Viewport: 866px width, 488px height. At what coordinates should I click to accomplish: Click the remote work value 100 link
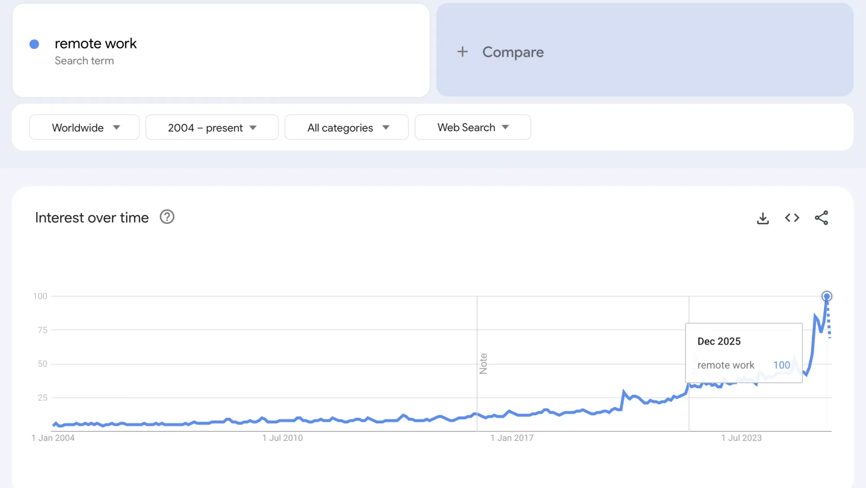tap(782, 365)
